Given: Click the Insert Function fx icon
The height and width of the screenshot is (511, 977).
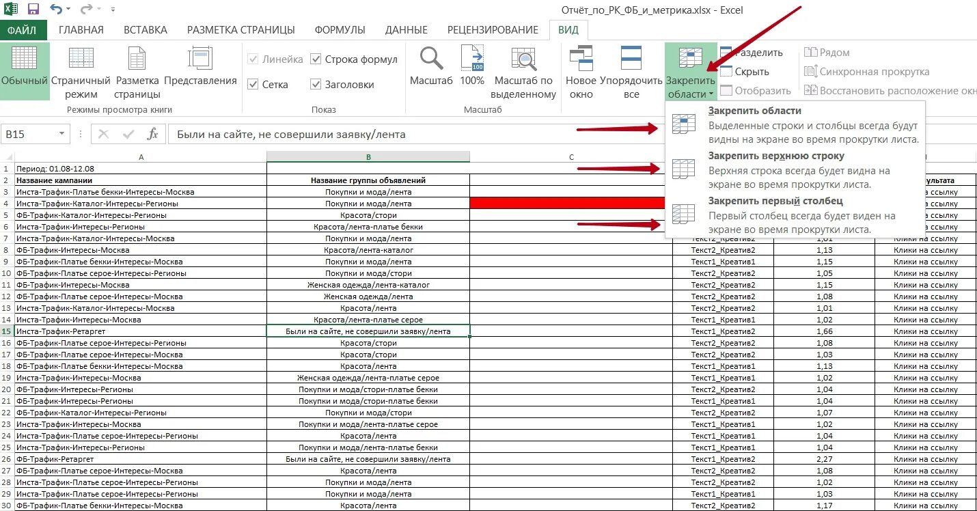Looking at the screenshot, I should 153,135.
